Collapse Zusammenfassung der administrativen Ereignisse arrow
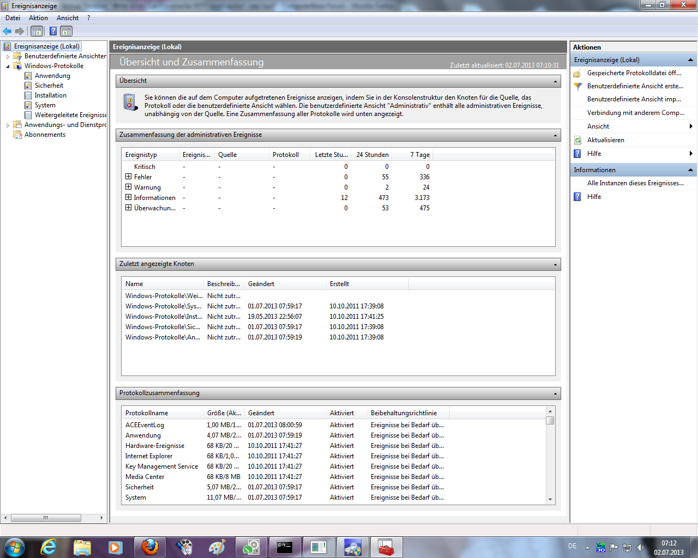 555,135
